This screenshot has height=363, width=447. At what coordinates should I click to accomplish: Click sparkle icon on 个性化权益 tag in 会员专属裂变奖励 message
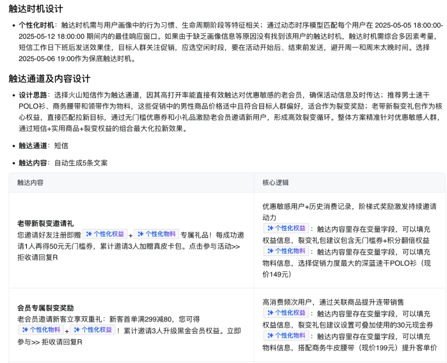point(77,329)
